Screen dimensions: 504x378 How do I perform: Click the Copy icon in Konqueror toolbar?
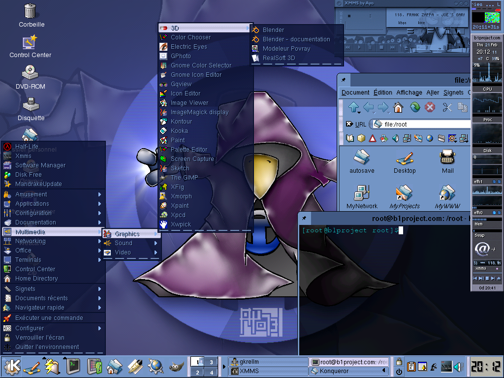[463, 107]
